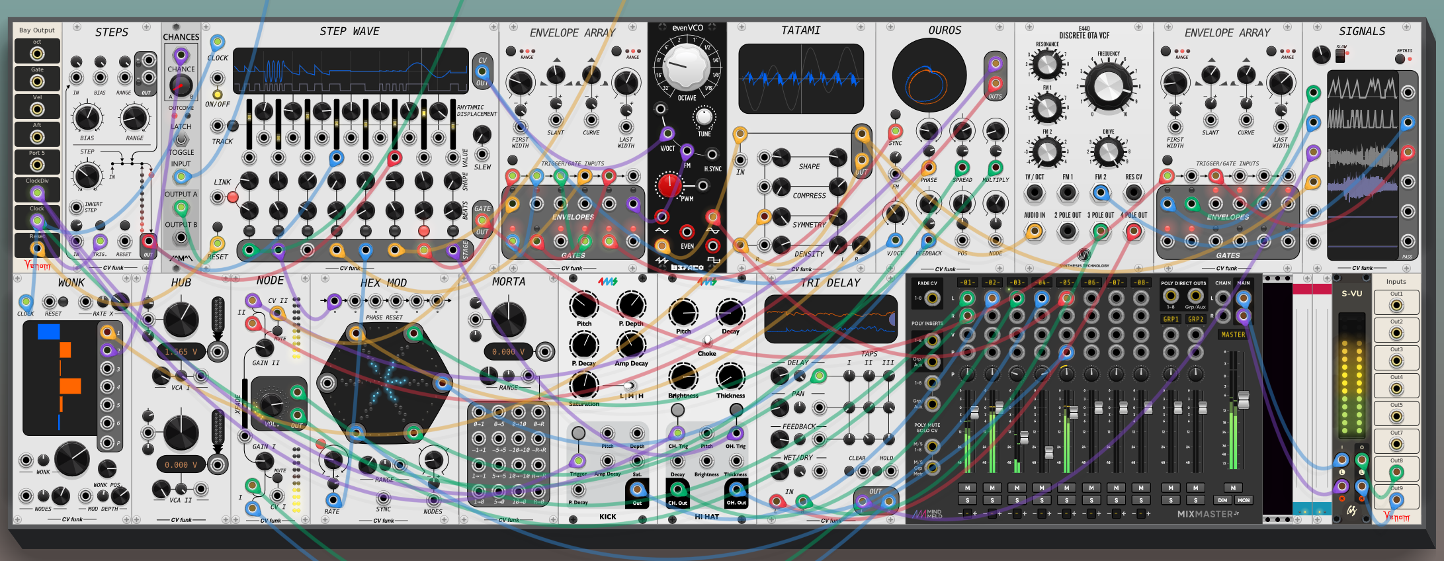Click the STEP WAVE CV OUT jack

coord(482,71)
